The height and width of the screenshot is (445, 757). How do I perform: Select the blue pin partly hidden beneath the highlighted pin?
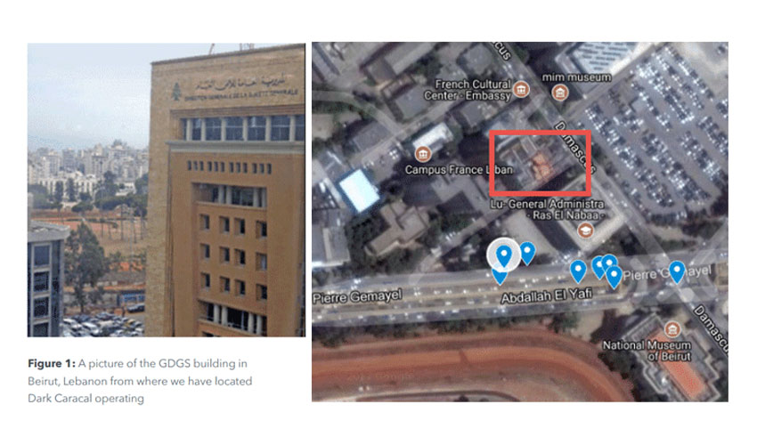click(x=500, y=277)
